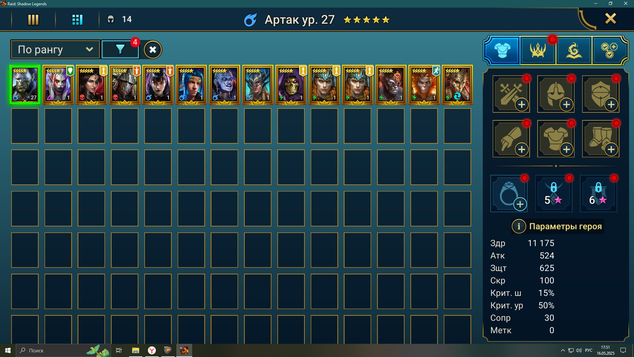The height and width of the screenshot is (357, 634).
Task: Open the gauntlets equipment slot
Action: [x=511, y=139]
